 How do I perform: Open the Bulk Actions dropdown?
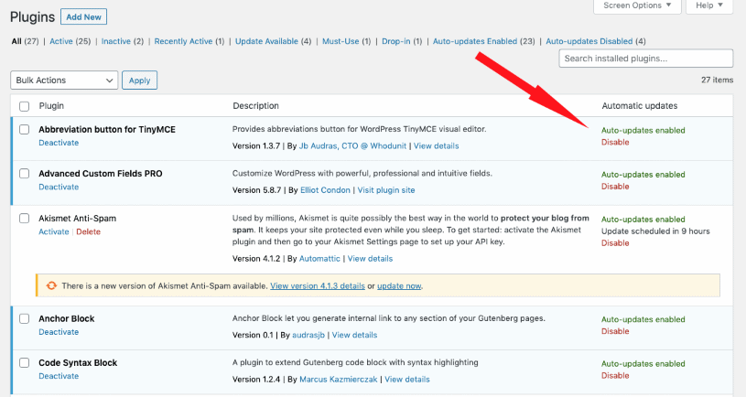pos(64,80)
